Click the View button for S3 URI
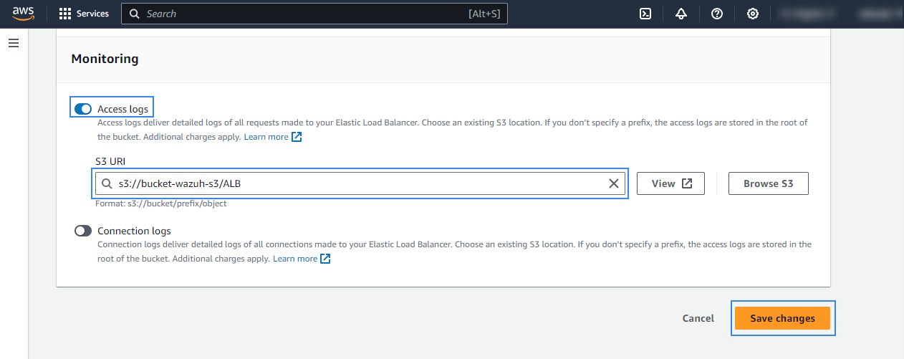This screenshot has height=359, width=904. tap(670, 183)
